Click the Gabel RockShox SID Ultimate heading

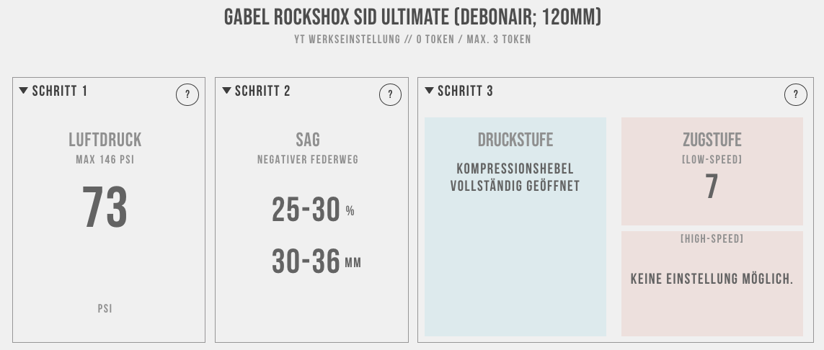[412, 17]
